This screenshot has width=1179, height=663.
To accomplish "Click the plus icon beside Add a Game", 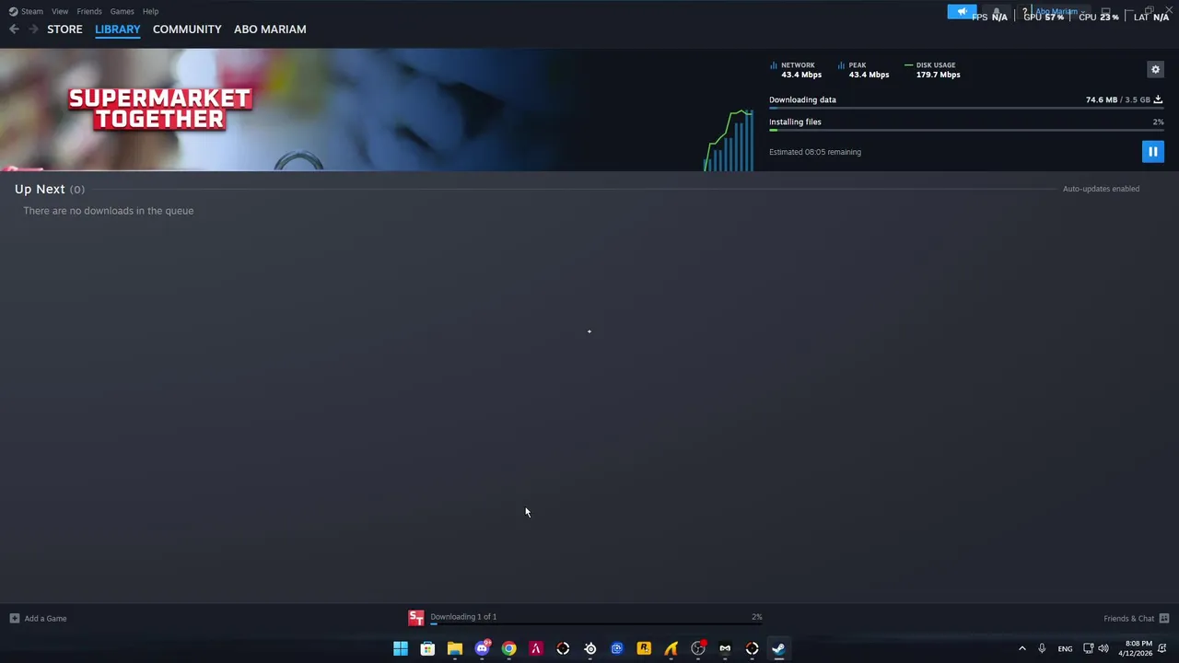I will pyautogui.click(x=14, y=619).
